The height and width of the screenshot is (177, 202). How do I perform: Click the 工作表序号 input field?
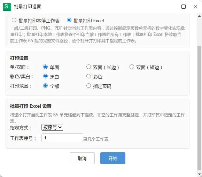tap(62, 138)
